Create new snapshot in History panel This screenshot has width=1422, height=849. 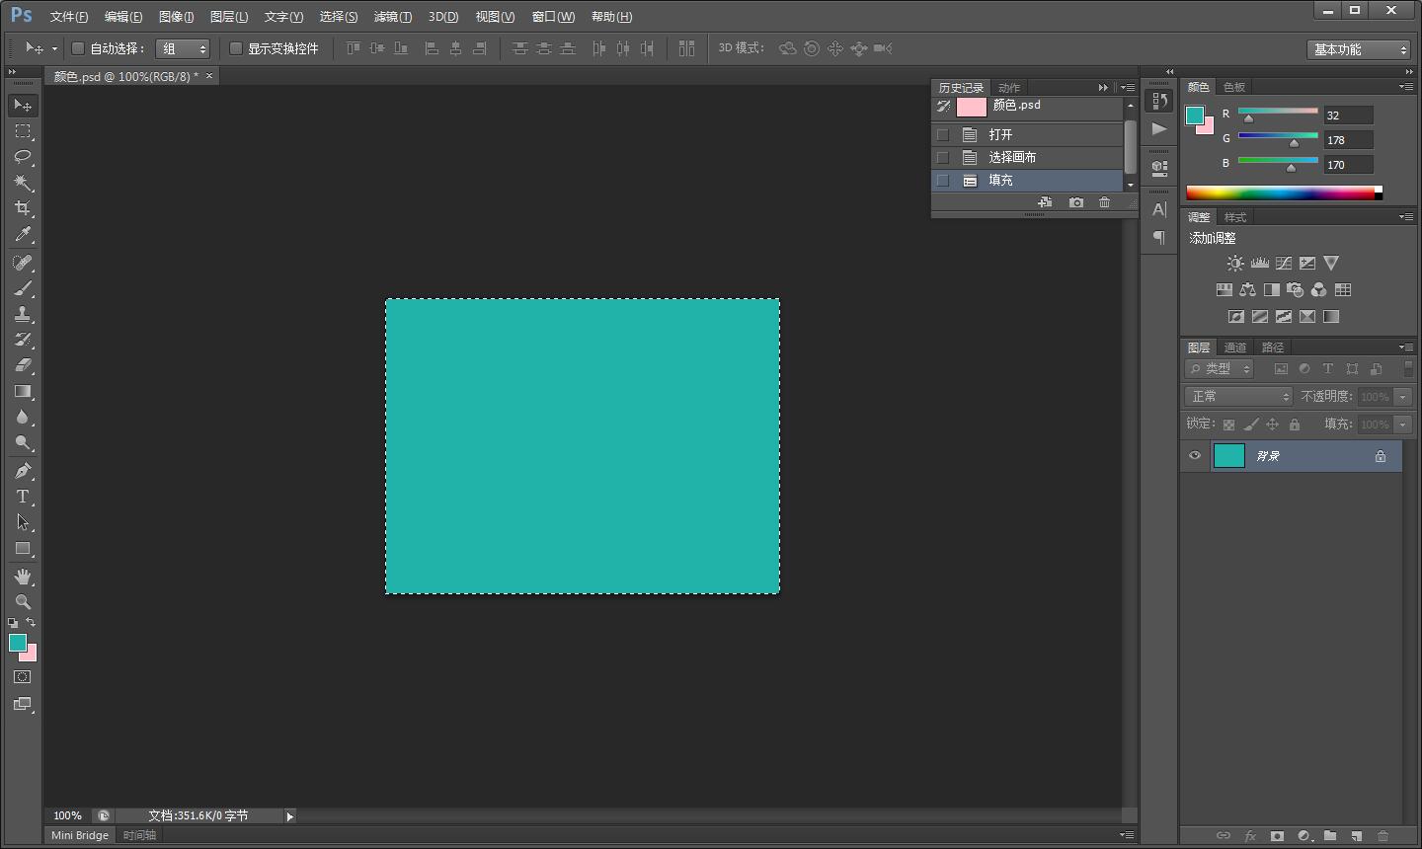1076,202
